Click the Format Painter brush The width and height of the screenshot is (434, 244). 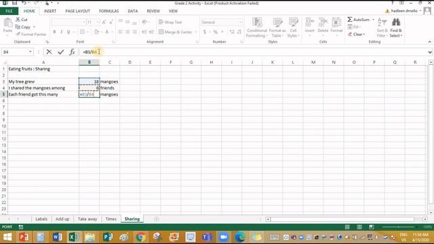point(31,35)
